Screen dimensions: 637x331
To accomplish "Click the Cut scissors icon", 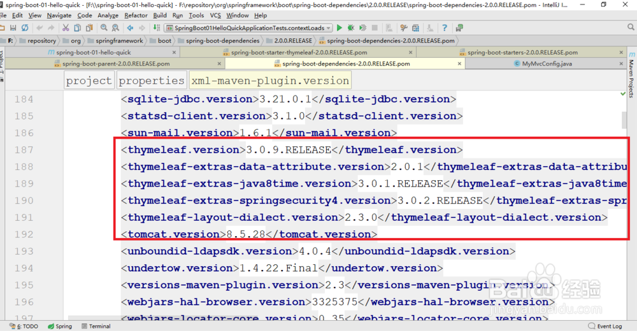I will 66,28.
